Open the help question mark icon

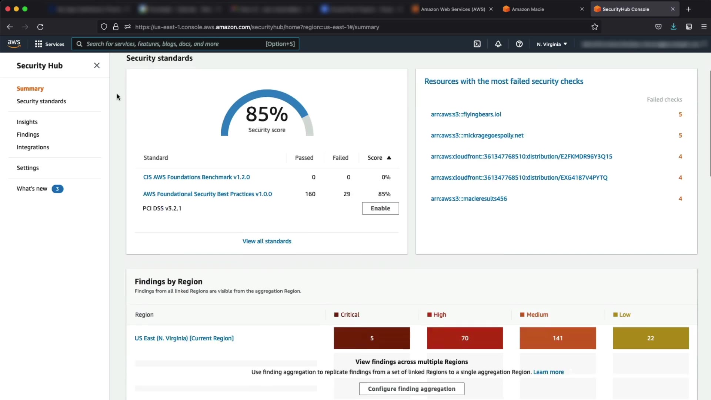point(519,44)
